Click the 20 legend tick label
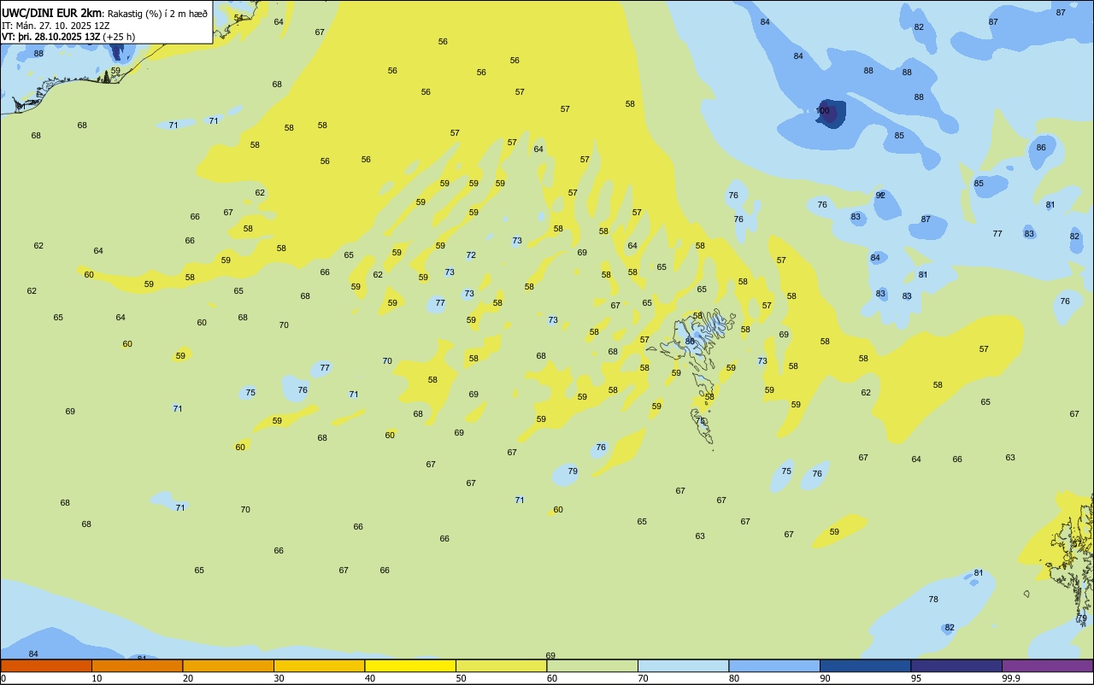This screenshot has height=685, width=1094. (x=187, y=678)
